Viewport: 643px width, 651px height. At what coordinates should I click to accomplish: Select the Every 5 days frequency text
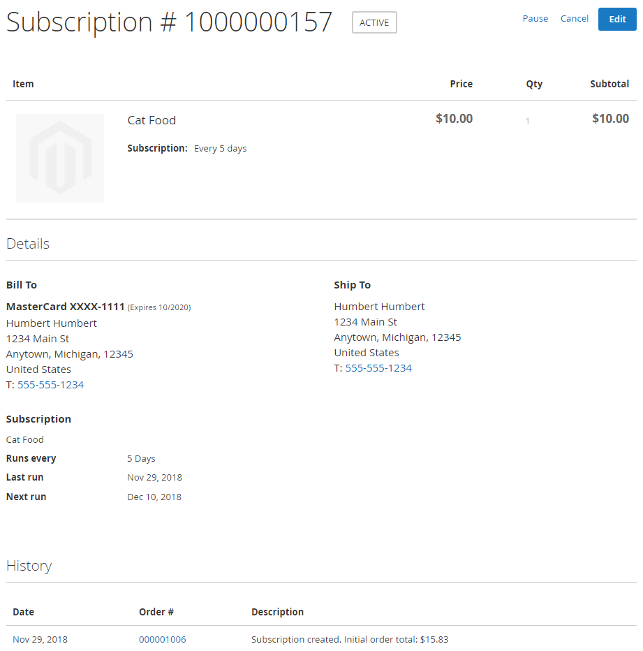[221, 149]
